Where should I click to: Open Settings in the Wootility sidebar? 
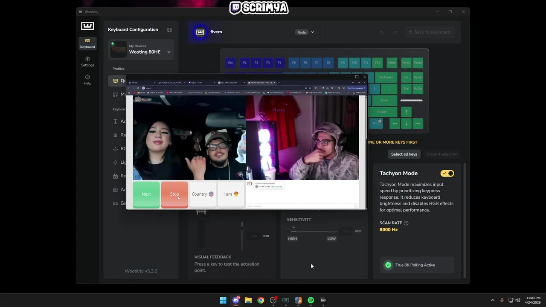87,61
